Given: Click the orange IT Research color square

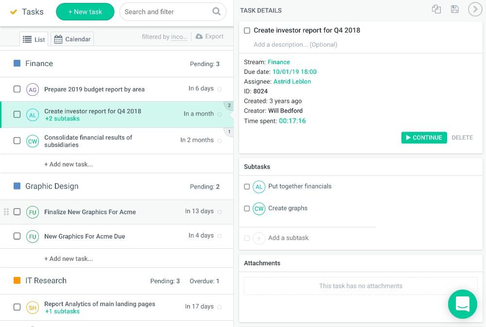Looking at the screenshot, I should point(17,280).
